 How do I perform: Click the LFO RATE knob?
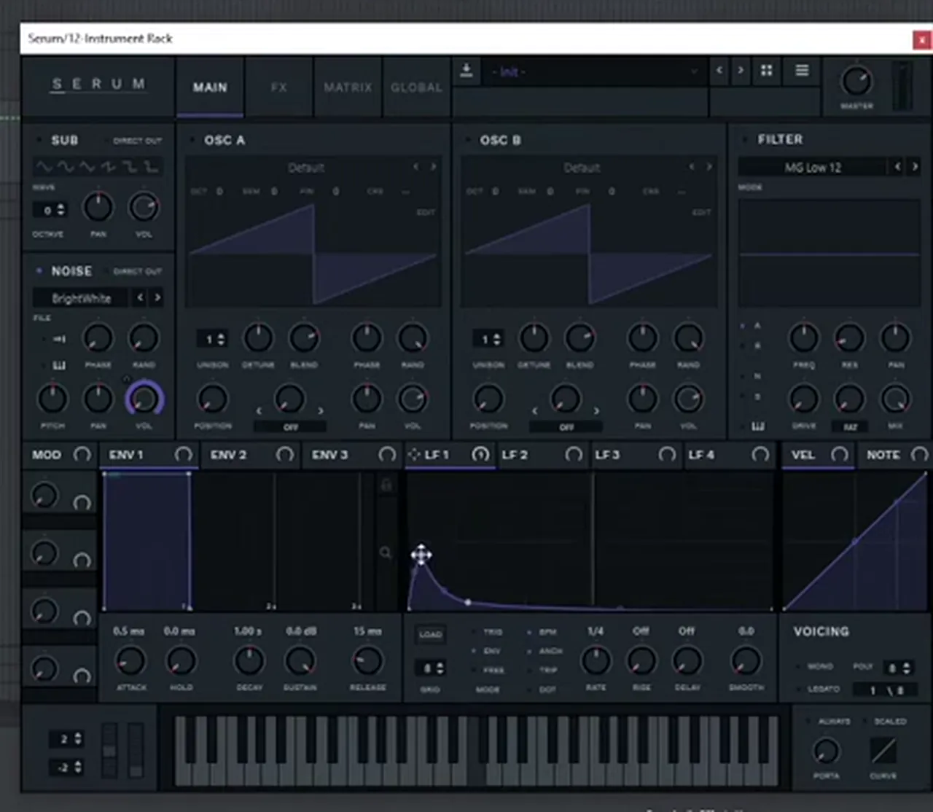click(596, 661)
